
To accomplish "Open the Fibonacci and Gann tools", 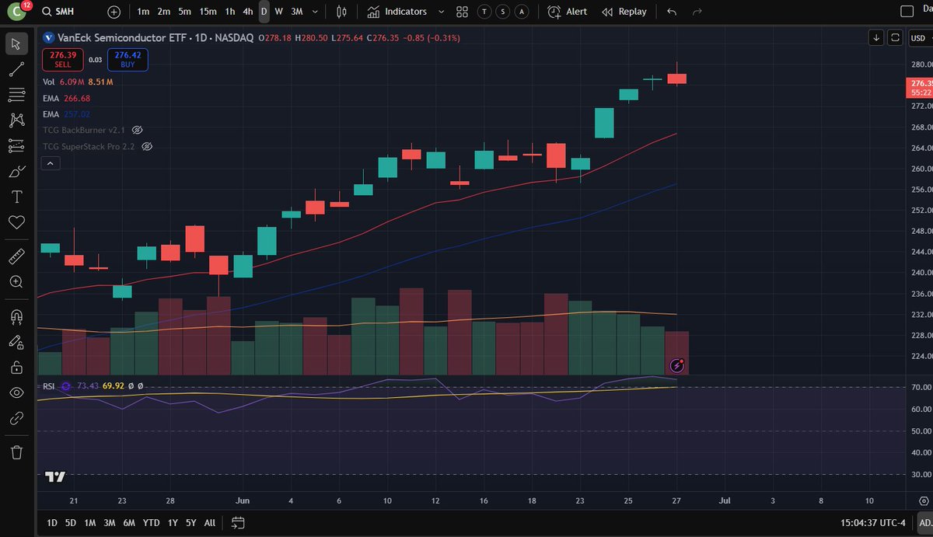I will point(16,95).
